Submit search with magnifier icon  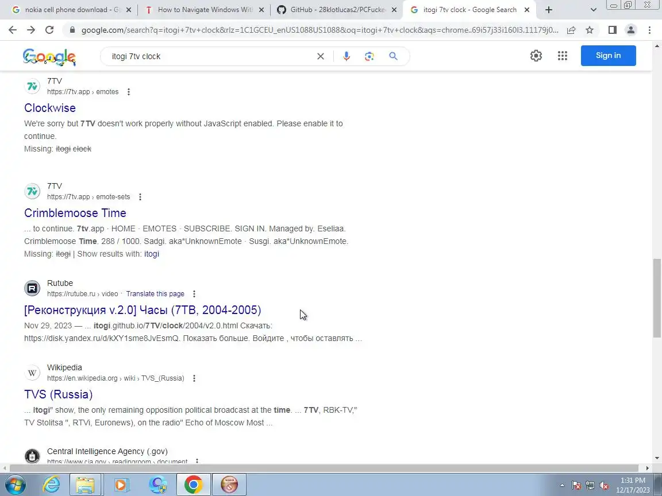pos(393,56)
